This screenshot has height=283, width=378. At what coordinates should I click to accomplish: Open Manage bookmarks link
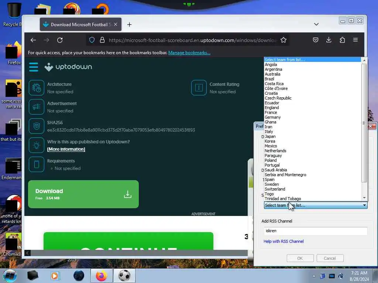(x=189, y=53)
